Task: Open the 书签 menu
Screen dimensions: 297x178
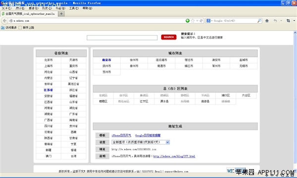Action: (x=60, y=8)
